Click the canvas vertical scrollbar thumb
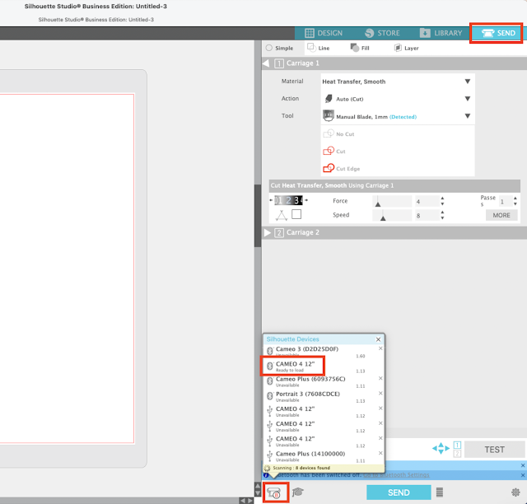Image resolution: width=527 pixels, height=504 pixels. [x=258, y=216]
